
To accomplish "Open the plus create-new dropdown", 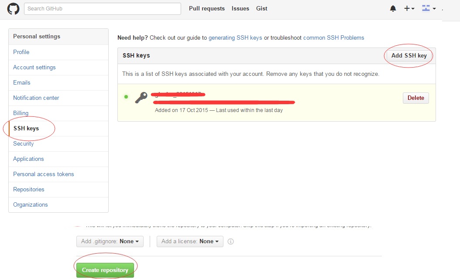I will click(409, 8).
